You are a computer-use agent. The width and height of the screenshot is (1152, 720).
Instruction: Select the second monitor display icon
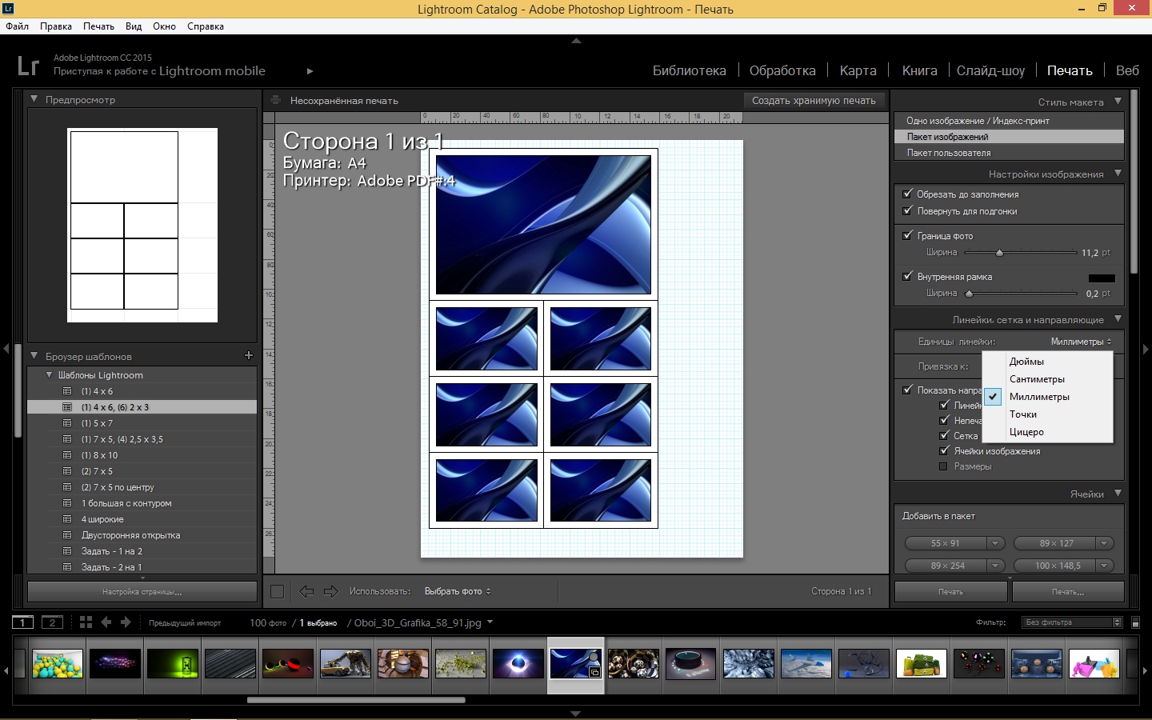(52, 622)
